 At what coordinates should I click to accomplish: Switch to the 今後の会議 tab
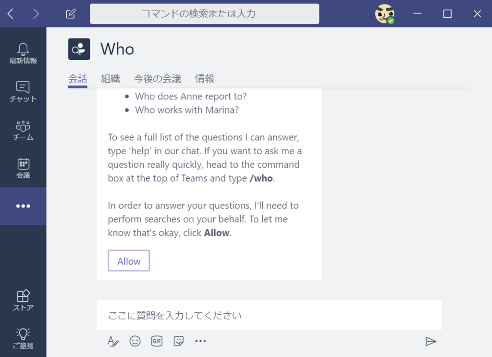(x=158, y=78)
